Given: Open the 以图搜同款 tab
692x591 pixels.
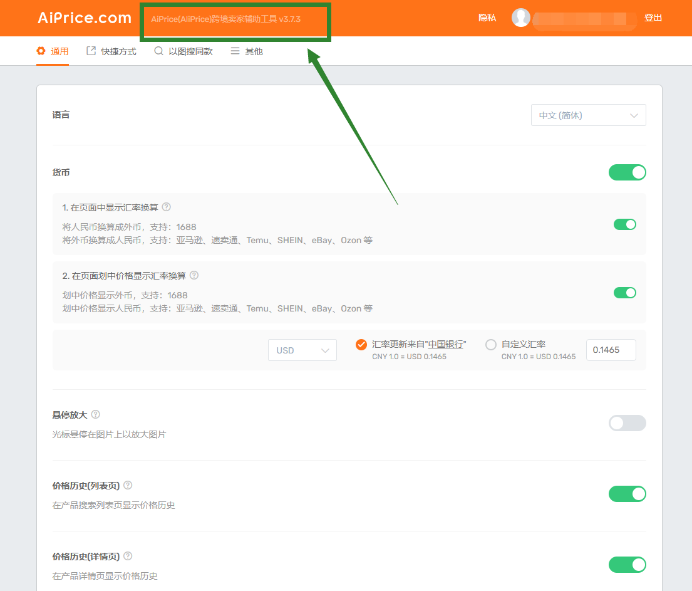Looking at the screenshot, I should coord(183,51).
